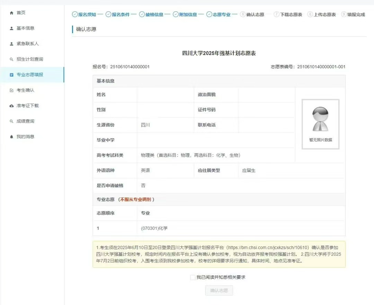This screenshot has width=374, height=305.
Task: Click the completed check icon for 报名条件
Action: [x=108, y=15]
